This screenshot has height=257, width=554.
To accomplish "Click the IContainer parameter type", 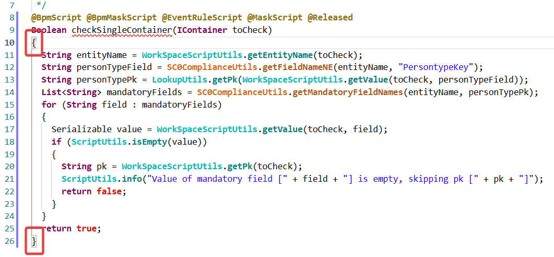I will [202, 30].
